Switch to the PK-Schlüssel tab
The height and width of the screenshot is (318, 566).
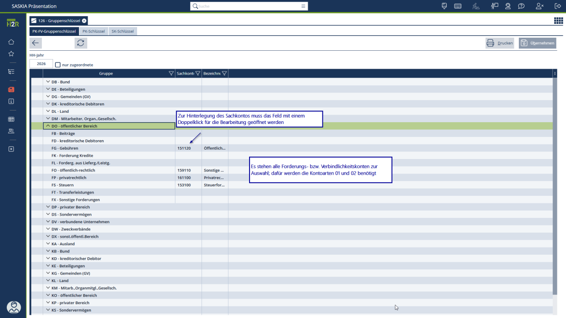94,31
